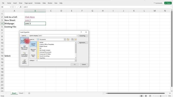Image resolution: width=173 pixels, height=97 pixels.
Task: Click in the formula bar input
Action: [96, 7]
